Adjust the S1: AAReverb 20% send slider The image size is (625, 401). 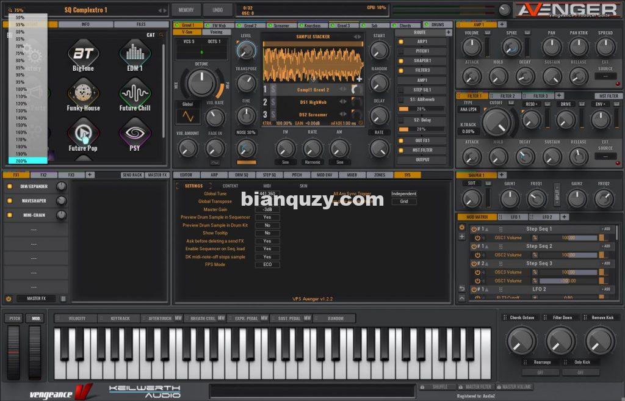click(422, 109)
